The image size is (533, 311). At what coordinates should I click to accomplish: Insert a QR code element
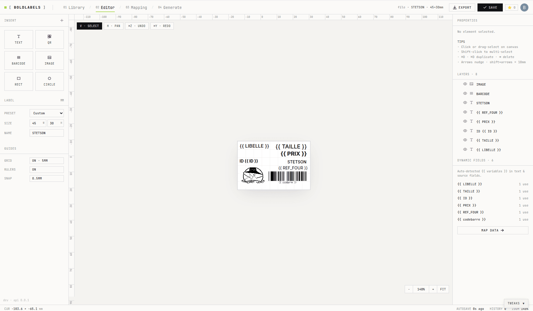(x=49, y=39)
